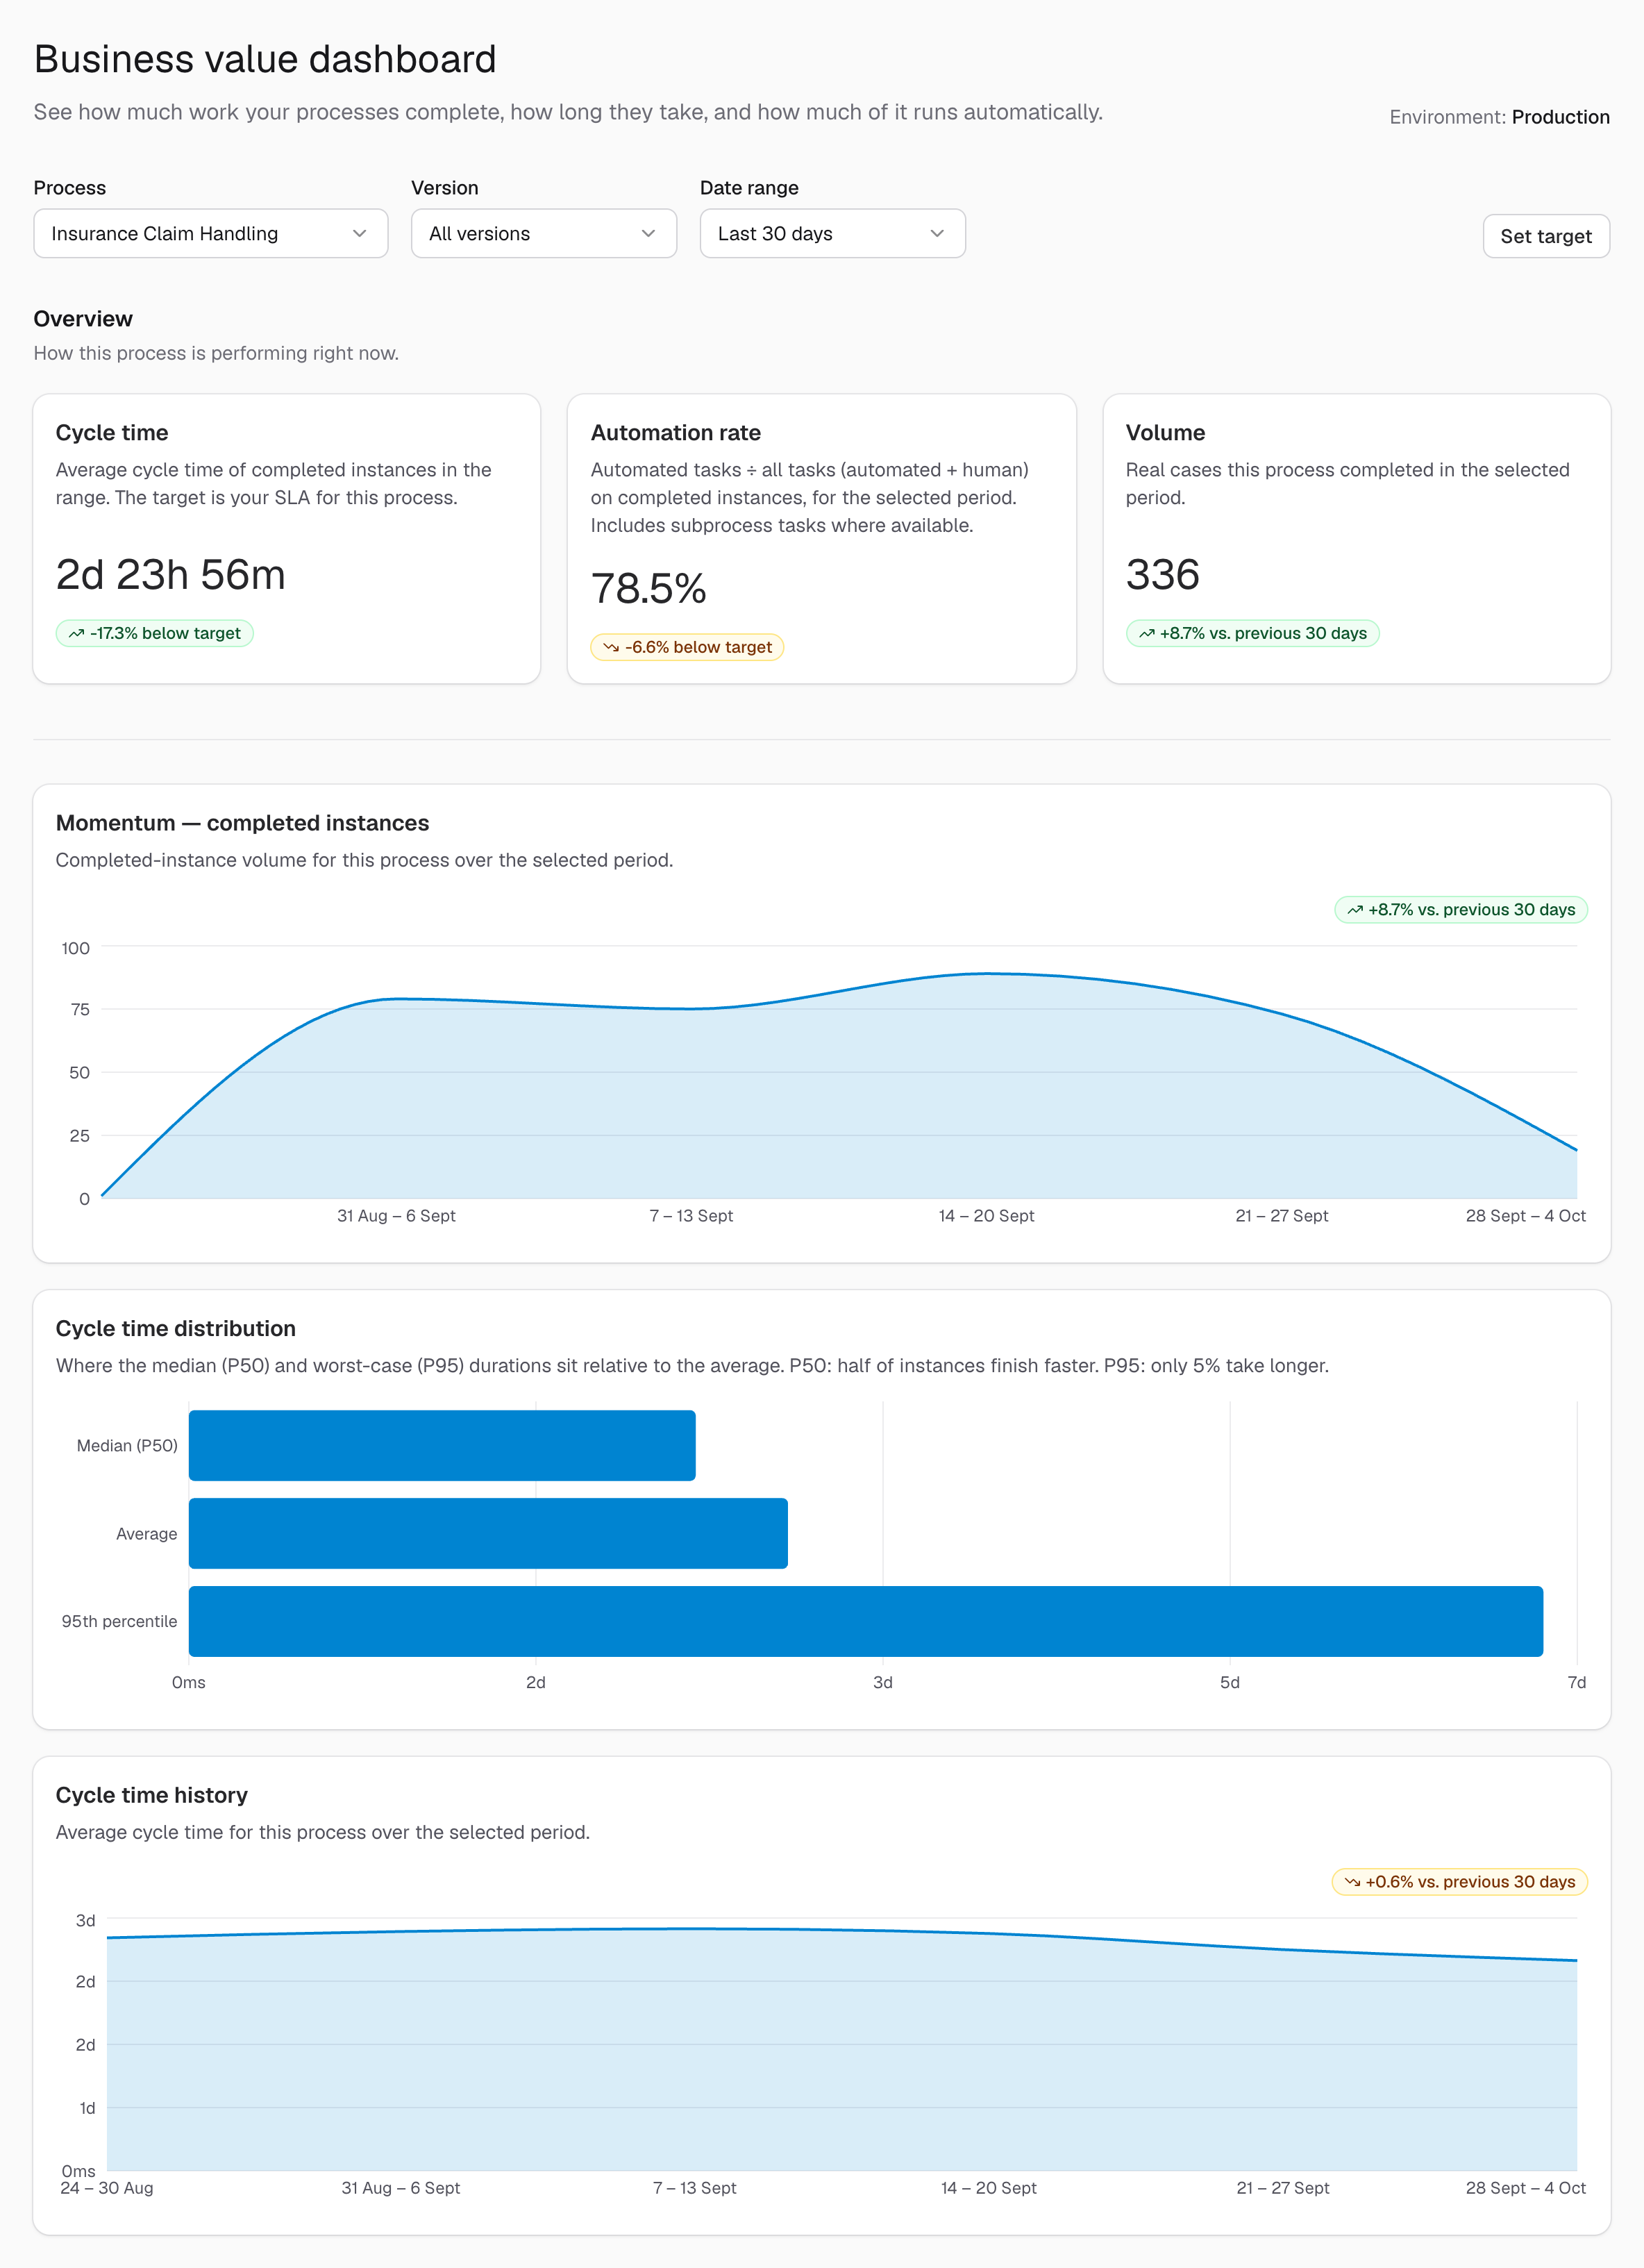Click the 14 – 20 Sept label on the Momentum chart
Image resolution: width=1644 pixels, height=2268 pixels.
[x=986, y=1215]
